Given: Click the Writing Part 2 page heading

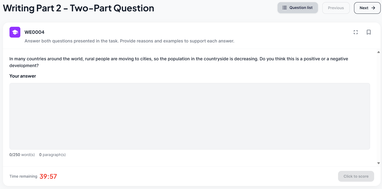Looking at the screenshot, I should 79,8.
